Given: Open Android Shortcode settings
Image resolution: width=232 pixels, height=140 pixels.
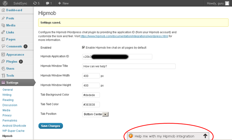Looking at the screenshot, I should (14, 126).
